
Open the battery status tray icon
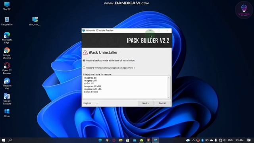207,140
